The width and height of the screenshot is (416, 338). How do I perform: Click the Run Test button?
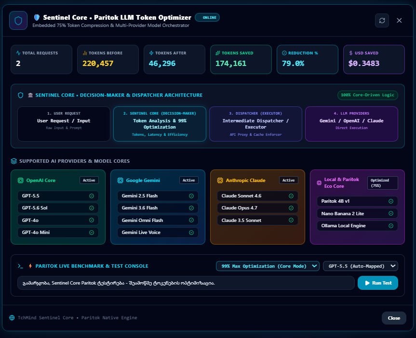point(378,283)
